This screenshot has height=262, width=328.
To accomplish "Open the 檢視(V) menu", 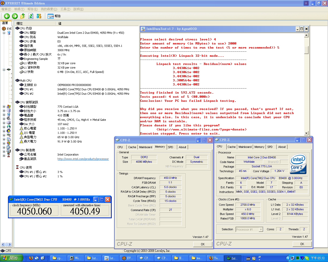I will (19, 9).
